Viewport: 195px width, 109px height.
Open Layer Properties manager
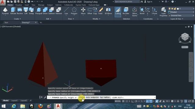pos(163,12)
